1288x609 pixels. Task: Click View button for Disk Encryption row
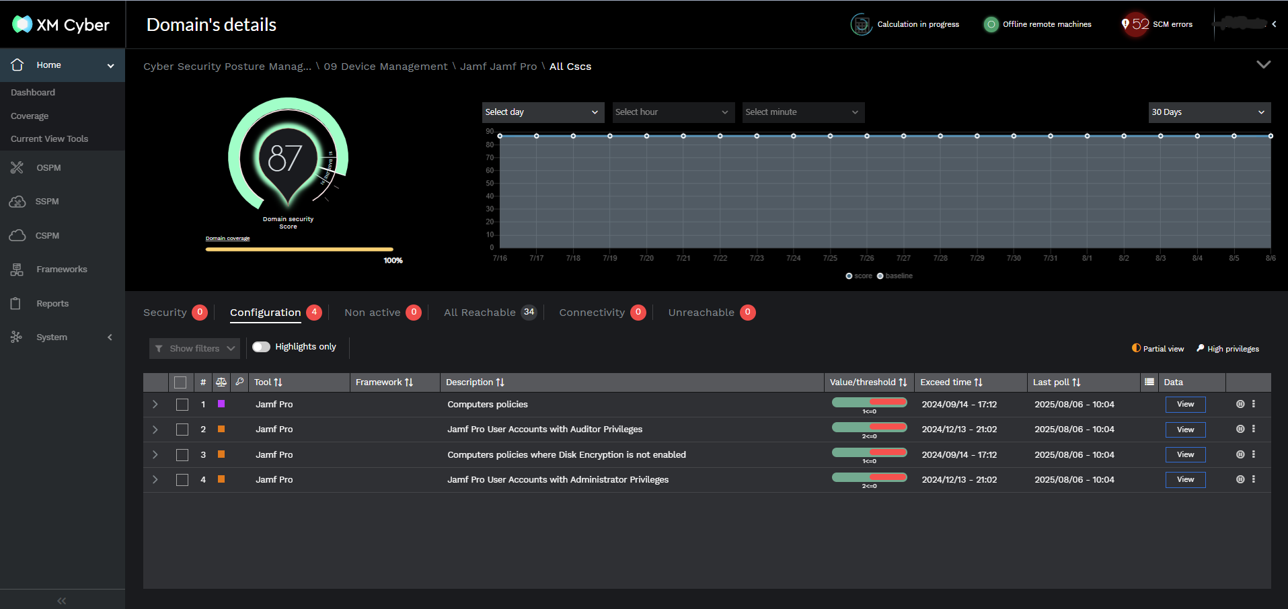(x=1185, y=454)
